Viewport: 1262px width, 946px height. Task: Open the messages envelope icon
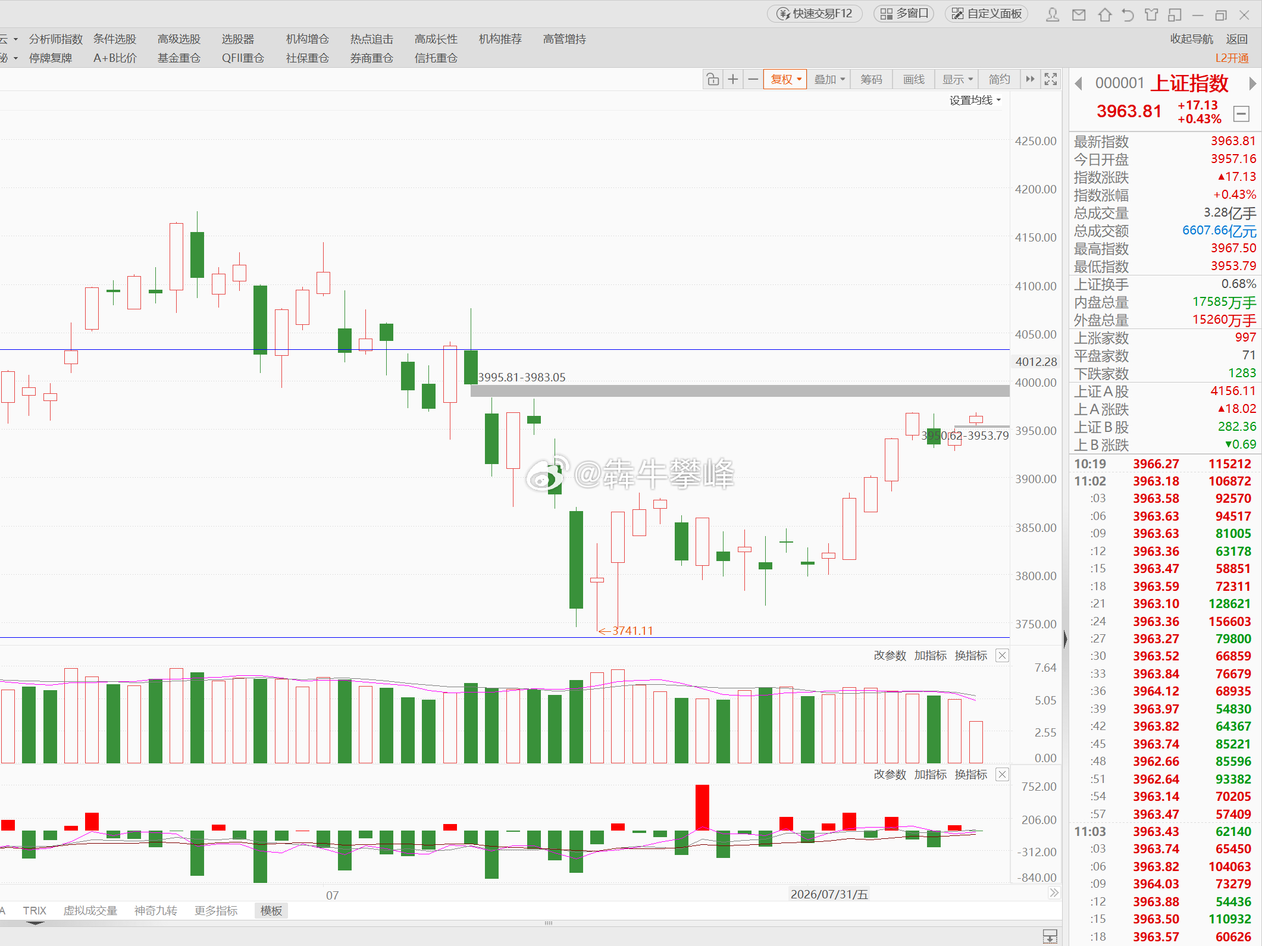pyautogui.click(x=1079, y=14)
